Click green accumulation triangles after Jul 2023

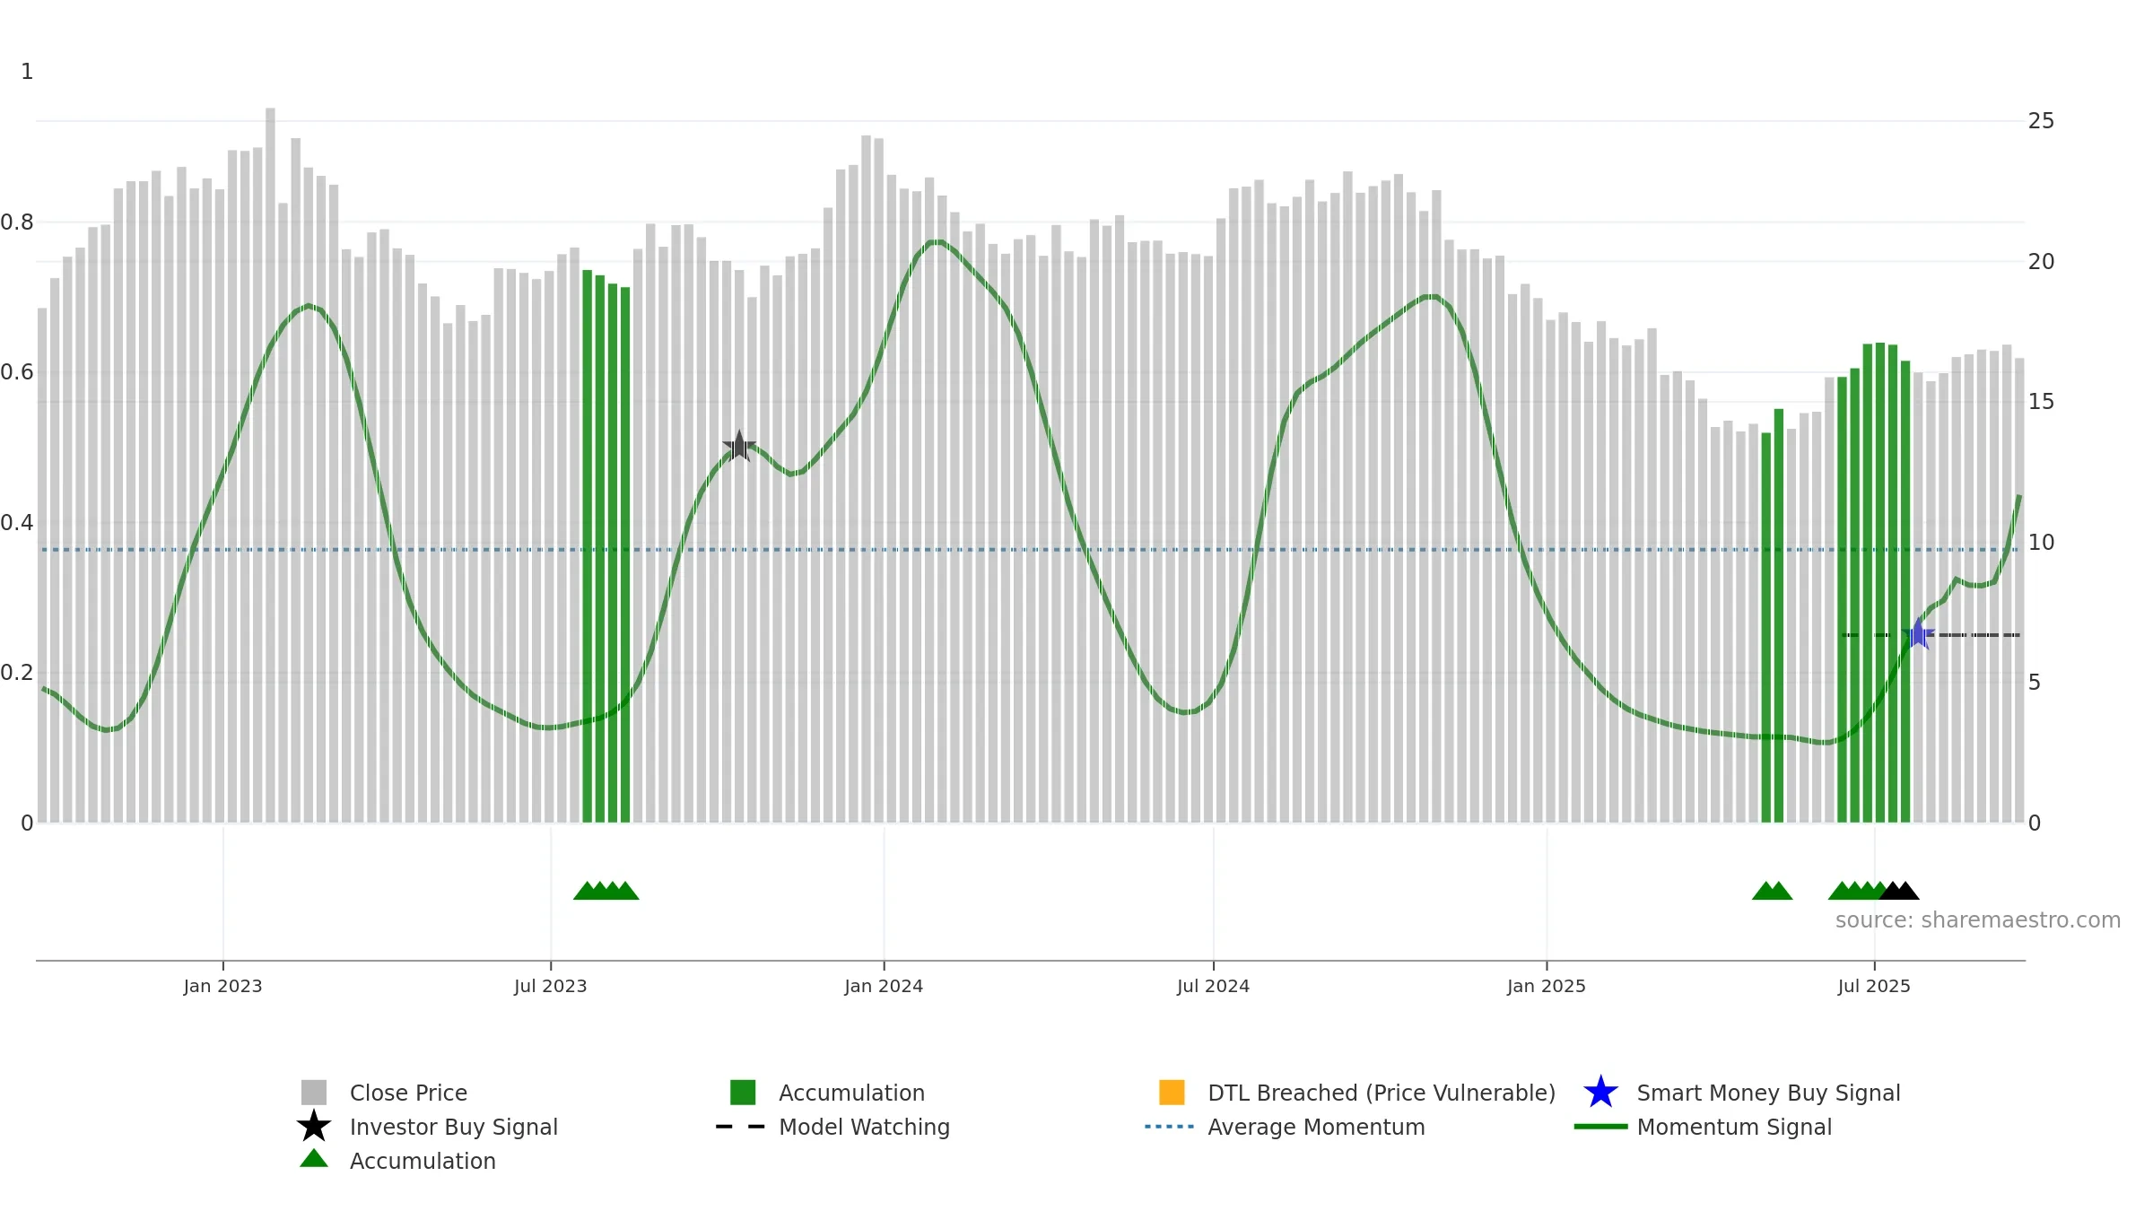(606, 891)
